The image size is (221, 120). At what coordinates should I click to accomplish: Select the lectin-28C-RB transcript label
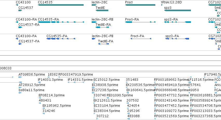point(103,19)
